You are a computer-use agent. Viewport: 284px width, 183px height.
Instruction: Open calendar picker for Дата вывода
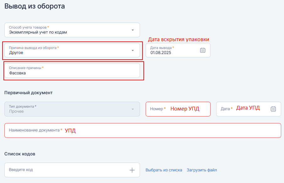(203, 50)
